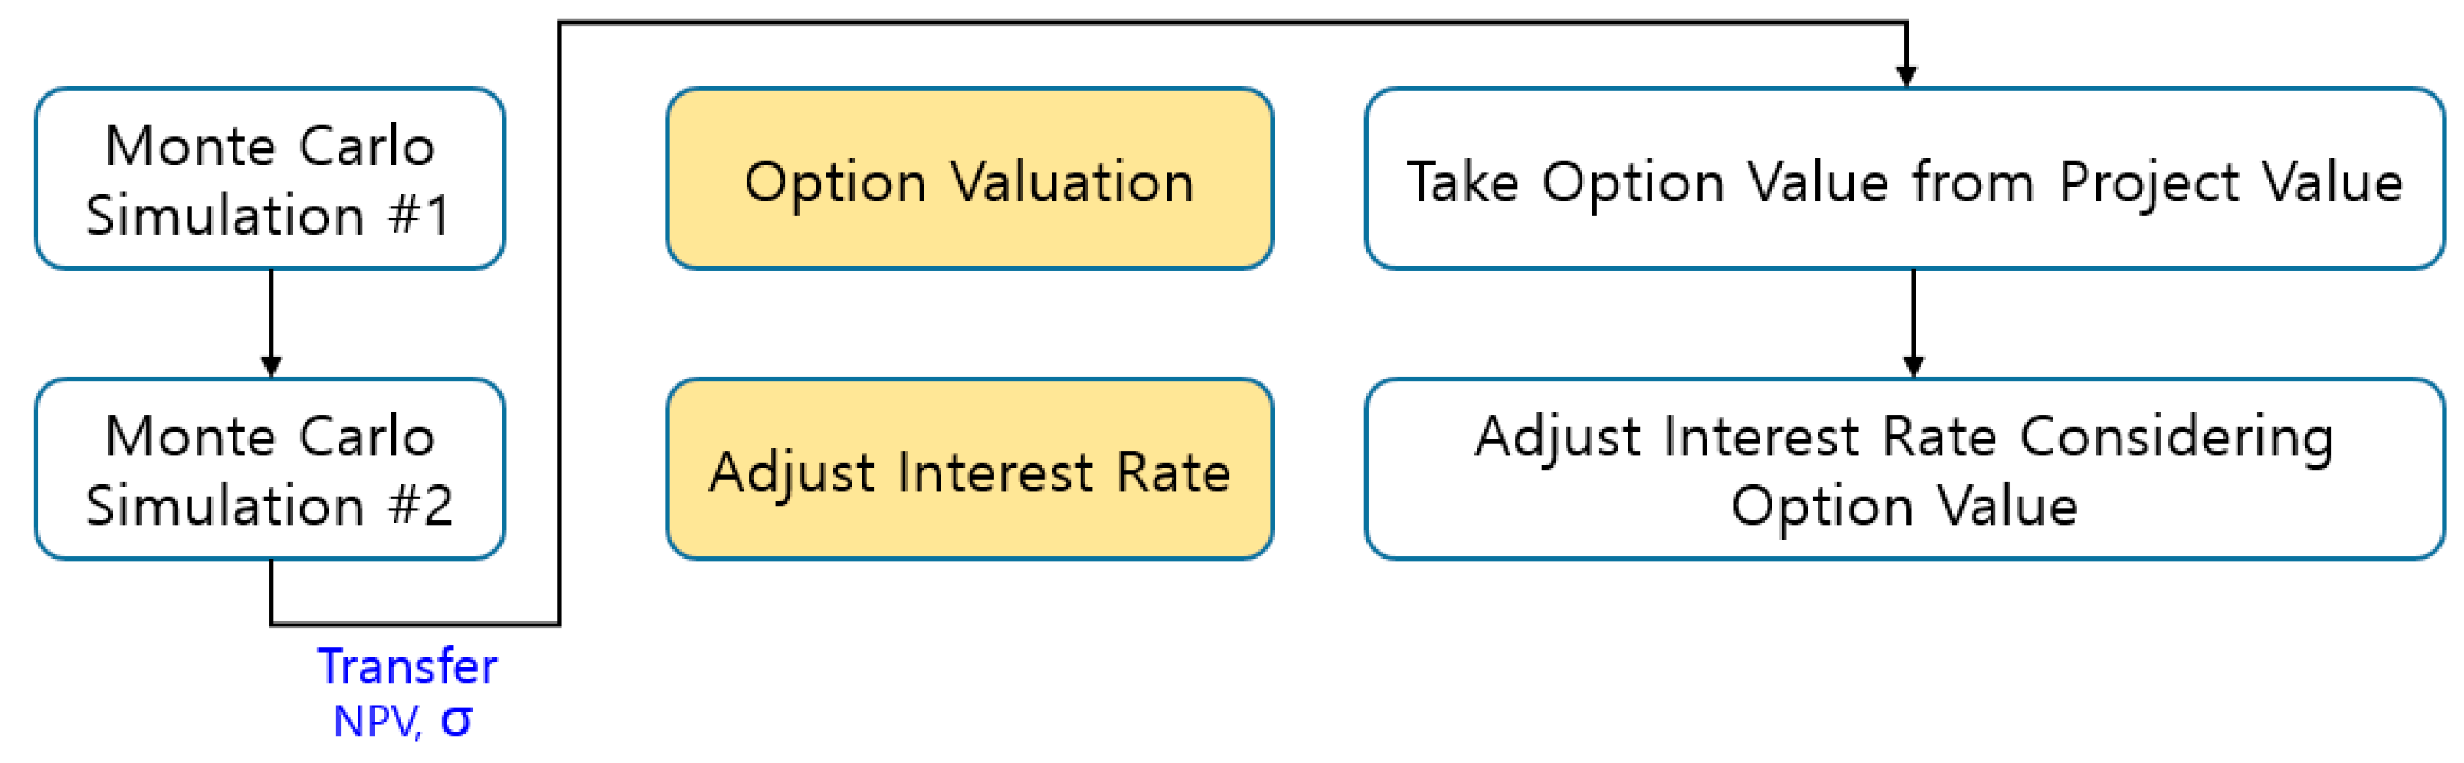Click the #1 text in the first simulation box

419,214
